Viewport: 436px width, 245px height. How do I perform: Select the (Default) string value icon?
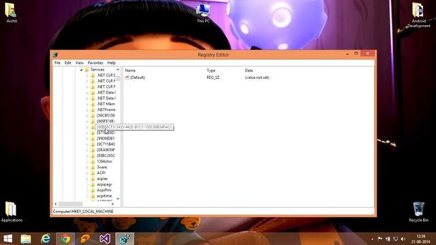point(127,78)
